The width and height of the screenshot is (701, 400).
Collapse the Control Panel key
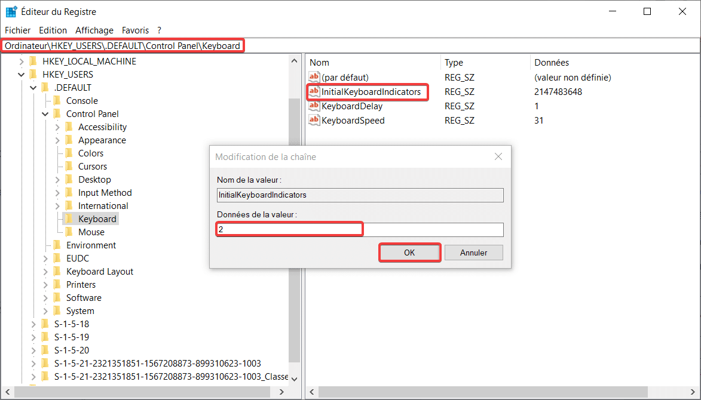[x=45, y=114]
